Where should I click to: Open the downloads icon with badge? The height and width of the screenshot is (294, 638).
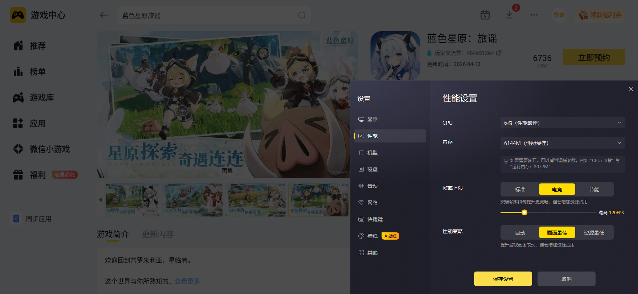coord(510,15)
